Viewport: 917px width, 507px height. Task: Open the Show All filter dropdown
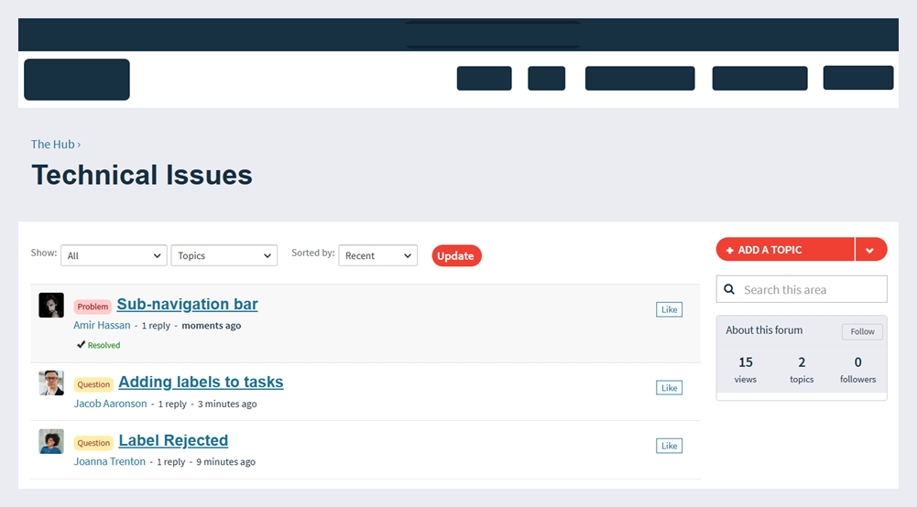114,255
